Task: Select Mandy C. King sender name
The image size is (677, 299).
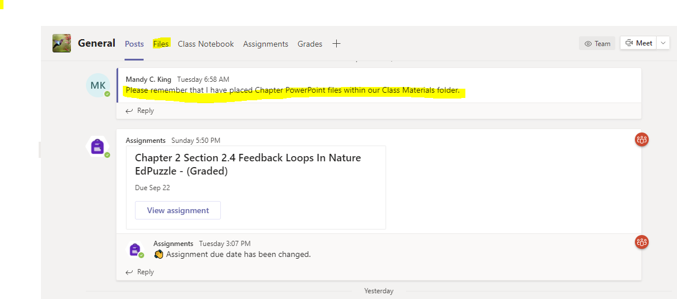Action: [149, 80]
